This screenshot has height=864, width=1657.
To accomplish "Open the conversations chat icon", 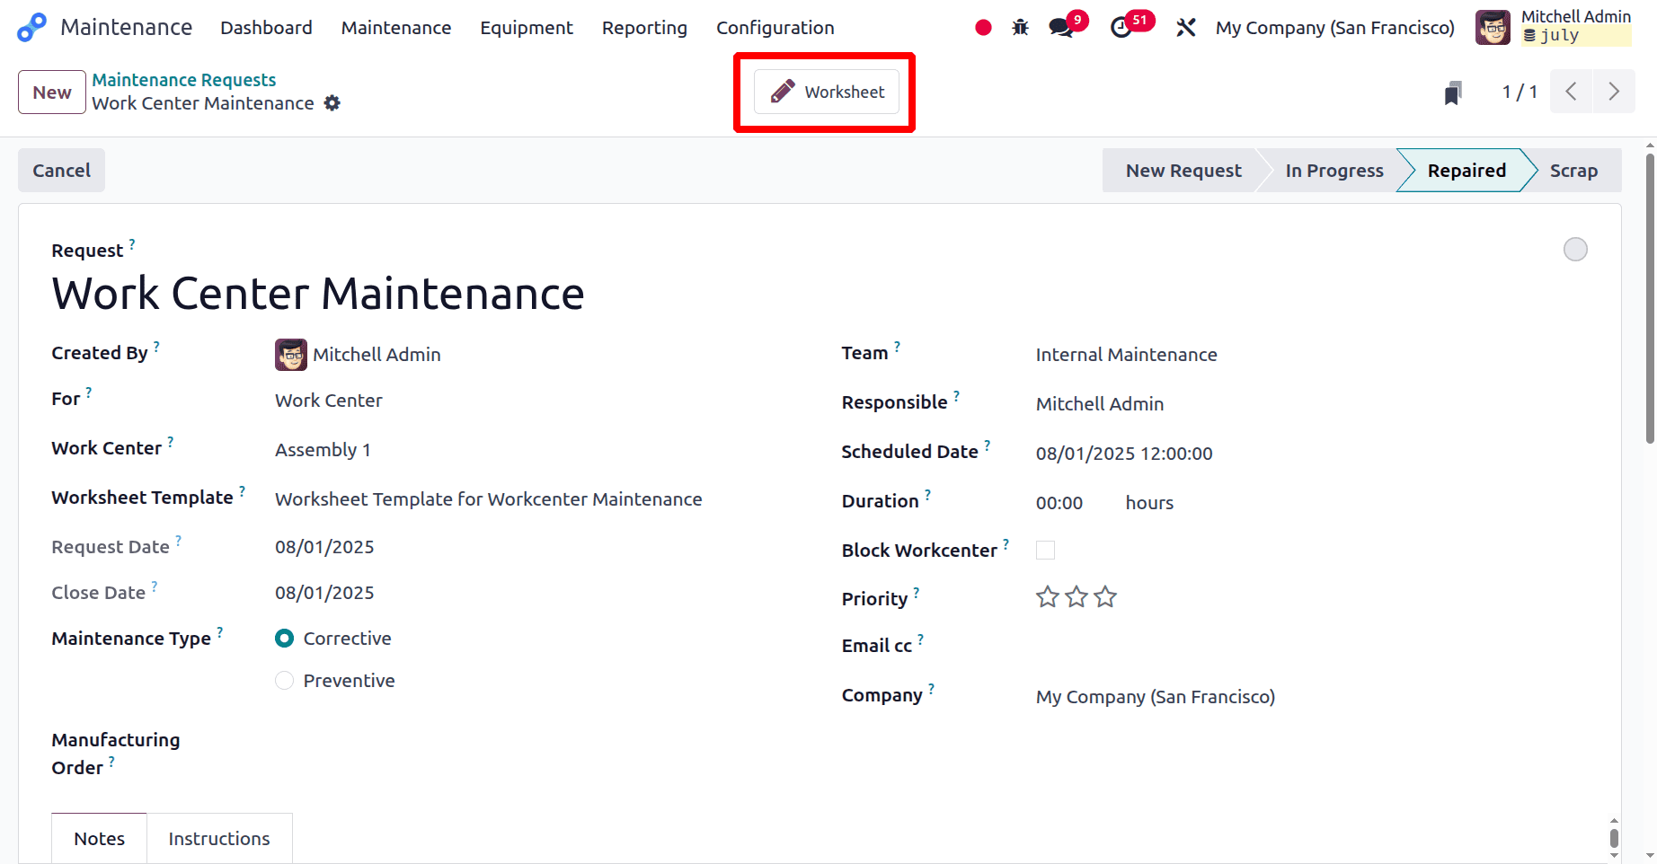I will (x=1062, y=28).
